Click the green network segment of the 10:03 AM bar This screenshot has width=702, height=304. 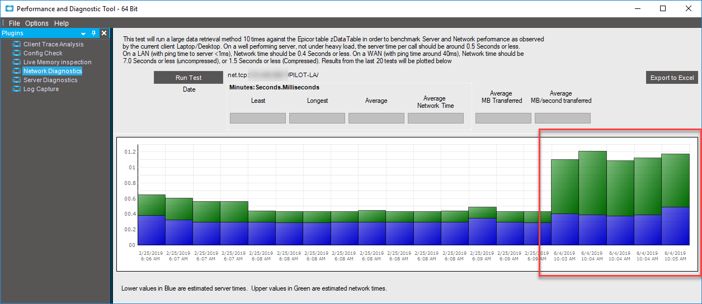[565, 186]
